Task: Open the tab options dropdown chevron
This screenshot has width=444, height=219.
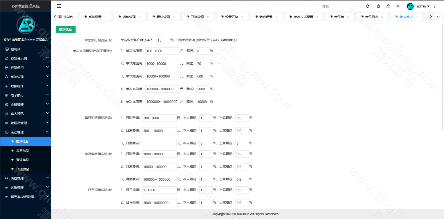Action: (438, 17)
